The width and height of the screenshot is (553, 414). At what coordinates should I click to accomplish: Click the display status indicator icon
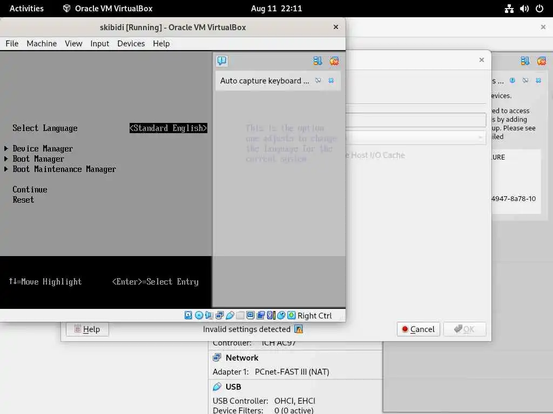(x=251, y=315)
